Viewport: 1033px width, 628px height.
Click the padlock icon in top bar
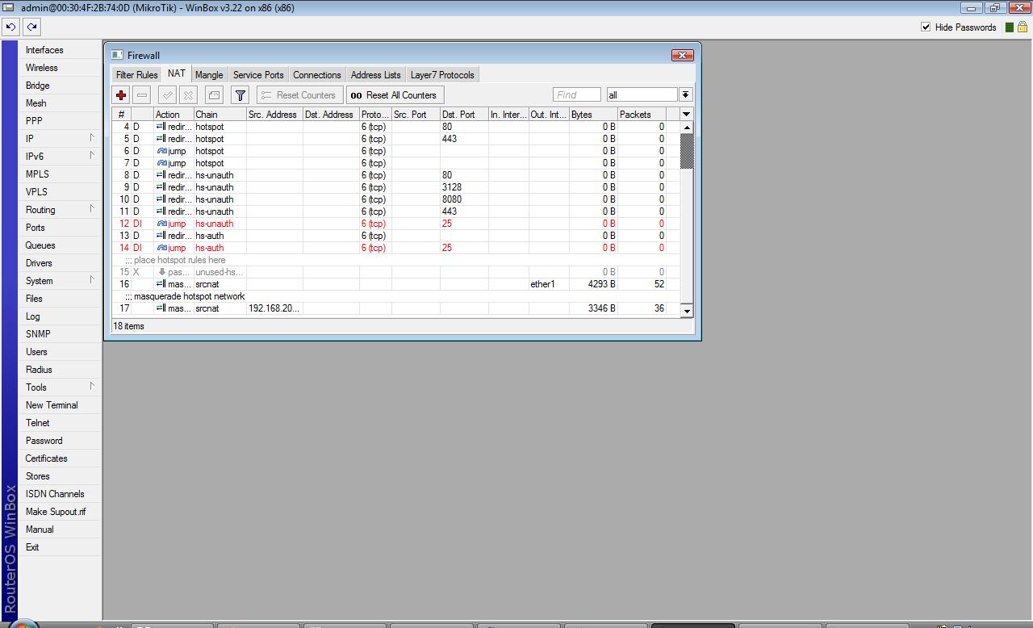pos(1022,27)
